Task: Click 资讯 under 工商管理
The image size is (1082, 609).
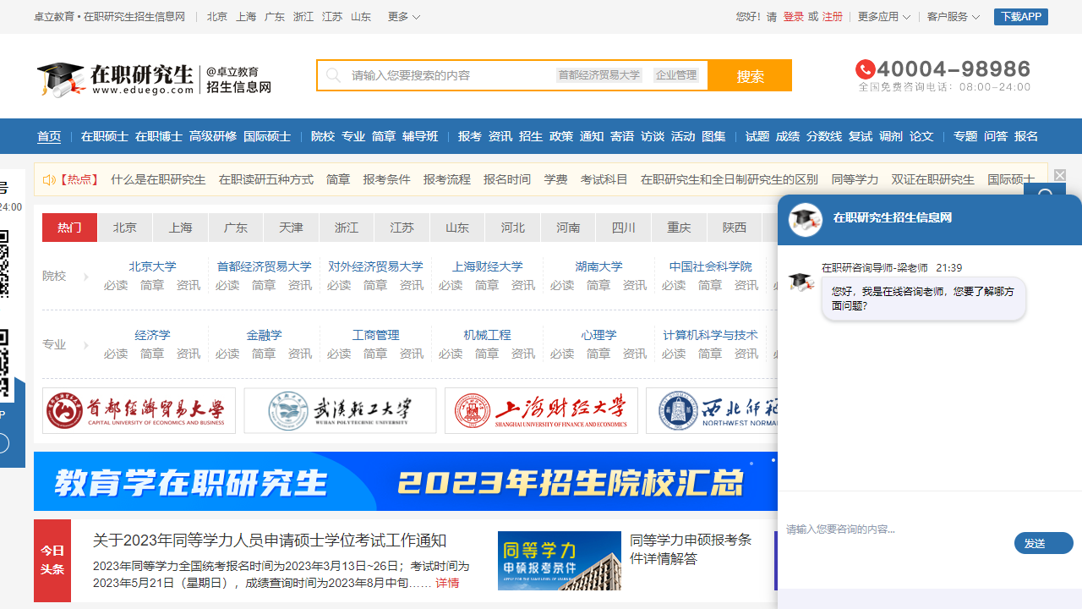Action: click(x=412, y=354)
